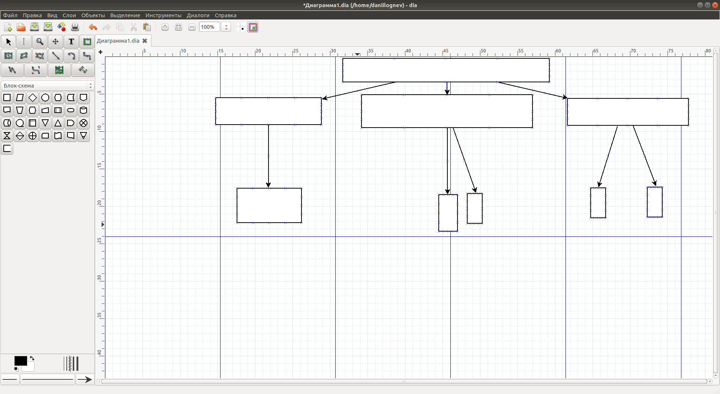Toggle object snapping button
The image size is (720, 394).
pos(253,27)
